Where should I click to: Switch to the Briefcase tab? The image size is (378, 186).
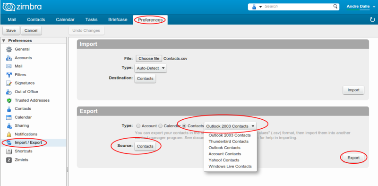click(118, 19)
